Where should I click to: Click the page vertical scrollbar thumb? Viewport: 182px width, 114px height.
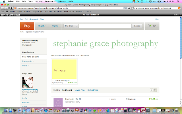pos(181,38)
